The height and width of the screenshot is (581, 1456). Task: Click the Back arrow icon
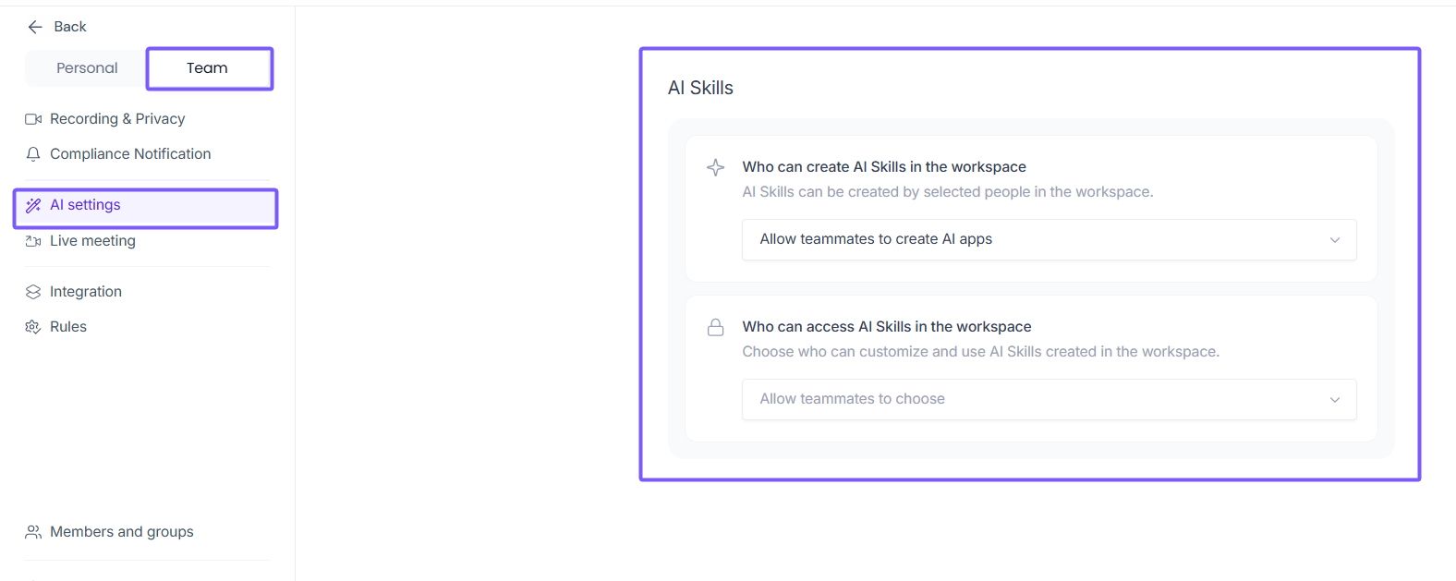[x=35, y=27]
